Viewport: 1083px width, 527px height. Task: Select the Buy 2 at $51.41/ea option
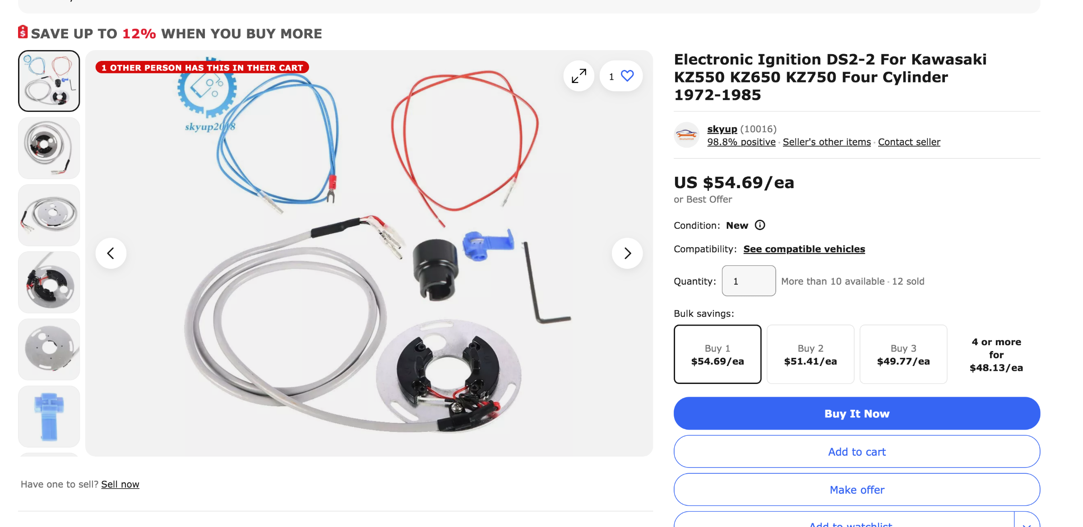810,354
